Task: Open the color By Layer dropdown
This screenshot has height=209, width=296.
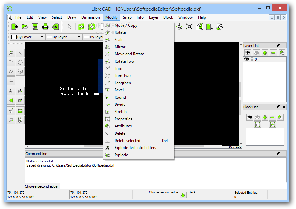Action: click(x=27, y=37)
